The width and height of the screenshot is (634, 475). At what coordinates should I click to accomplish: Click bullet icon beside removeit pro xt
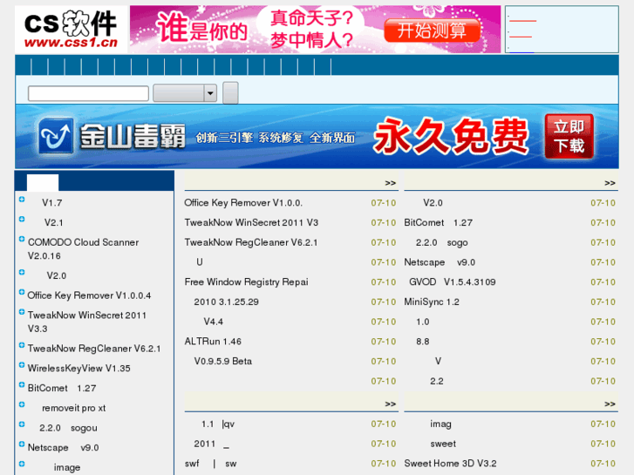[x=22, y=404]
